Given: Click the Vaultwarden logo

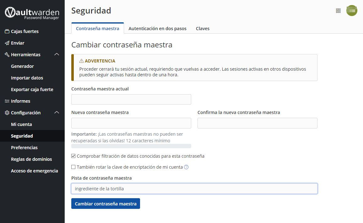Looking at the screenshot, I should (32, 14).
